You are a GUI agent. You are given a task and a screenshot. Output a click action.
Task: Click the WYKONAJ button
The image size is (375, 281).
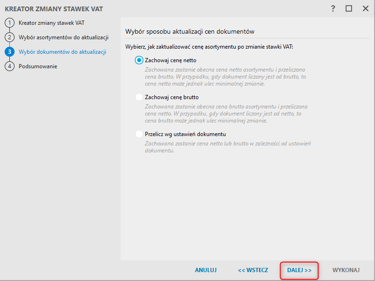click(x=346, y=270)
